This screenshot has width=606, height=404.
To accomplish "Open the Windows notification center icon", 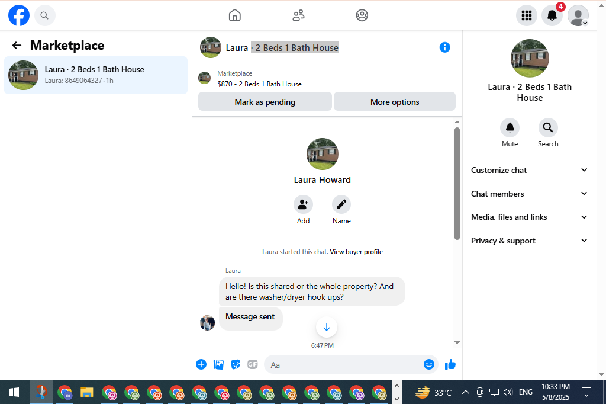I will (x=586, y=392).
